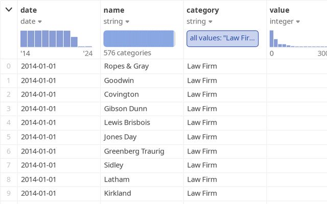Click the Law Firm cell for Sidley
The height and width of the screenshot is (204, 327).
click(202, 165)
